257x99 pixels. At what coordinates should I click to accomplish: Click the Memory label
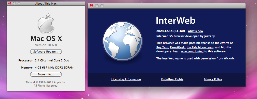click(27, 68)
